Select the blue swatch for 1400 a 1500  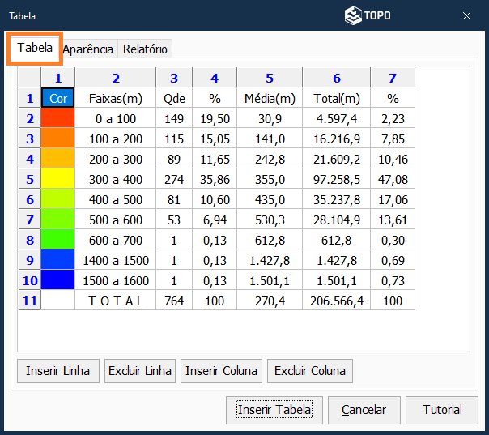[x=58, y=259]
